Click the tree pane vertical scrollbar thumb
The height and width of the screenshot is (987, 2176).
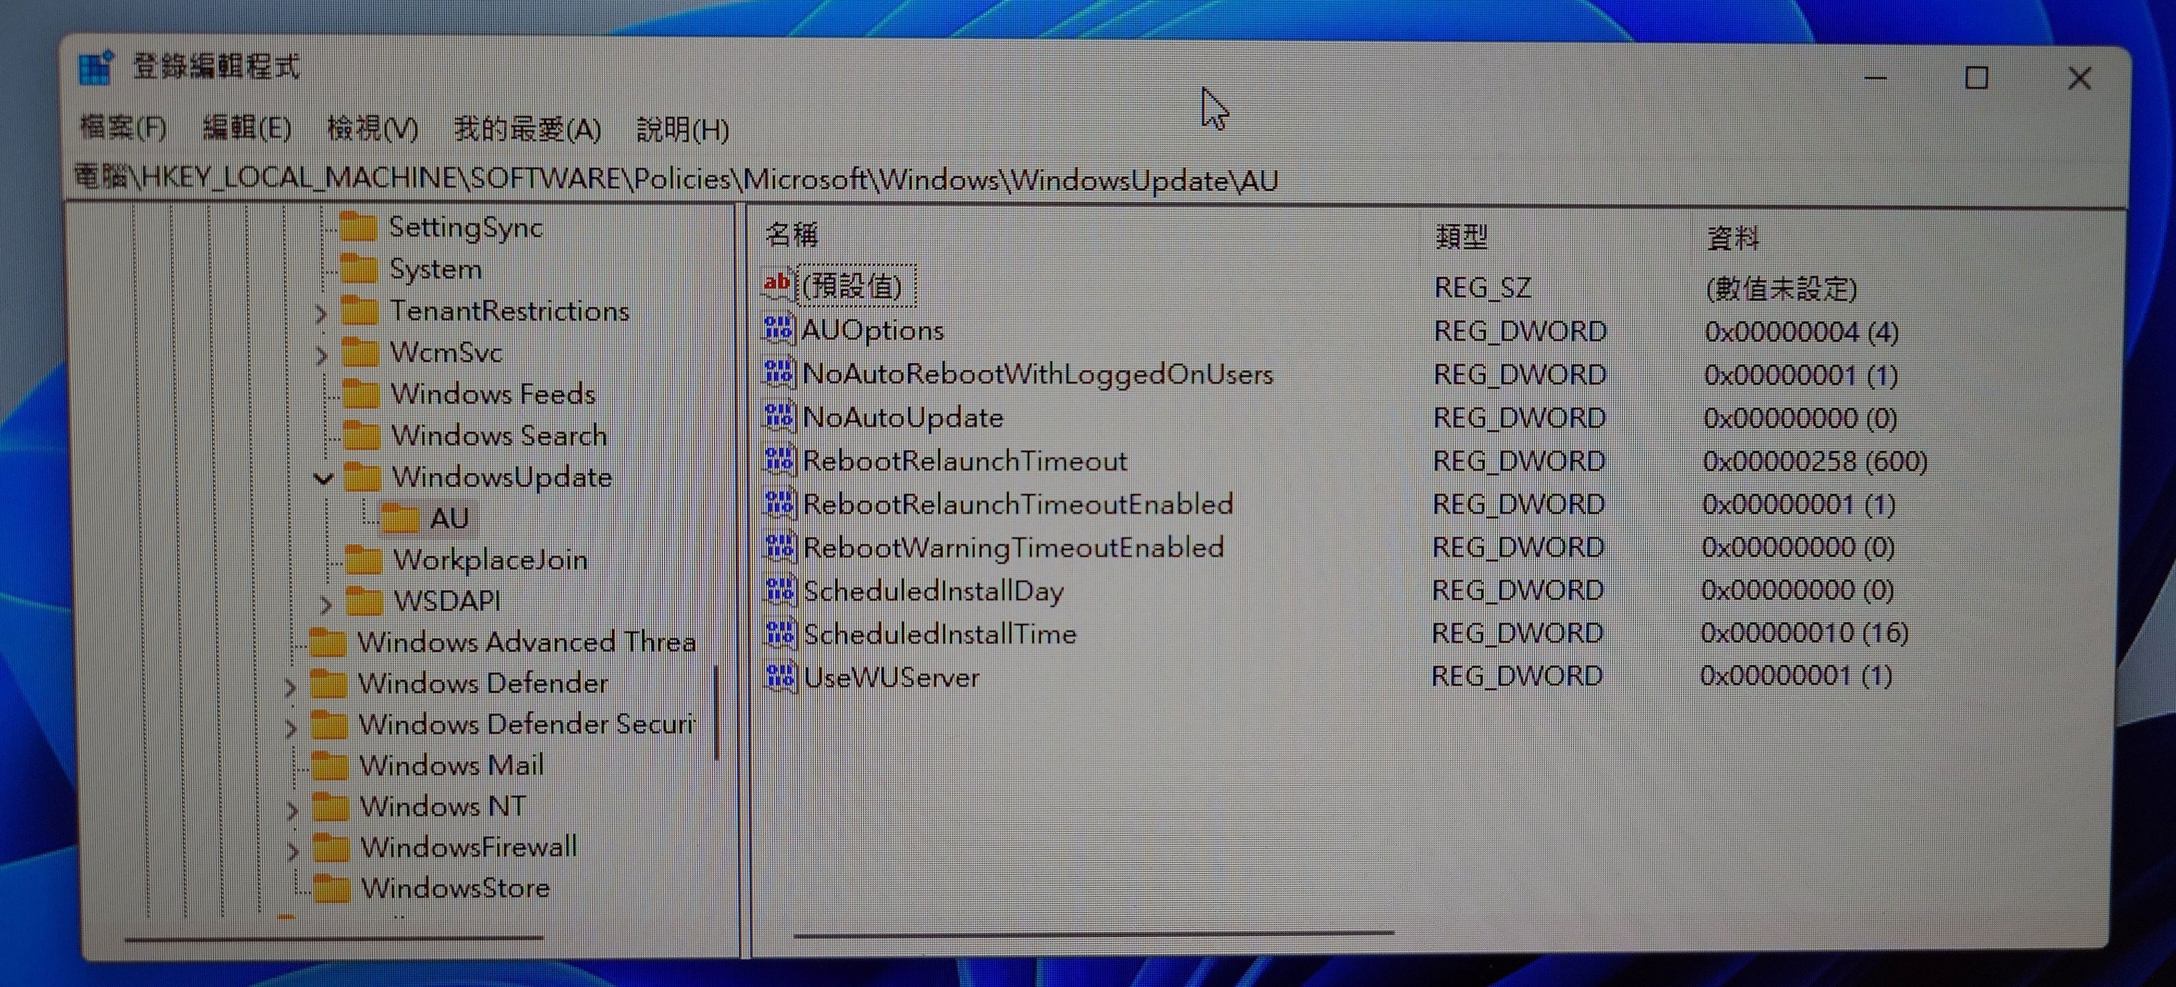[716, 713]
